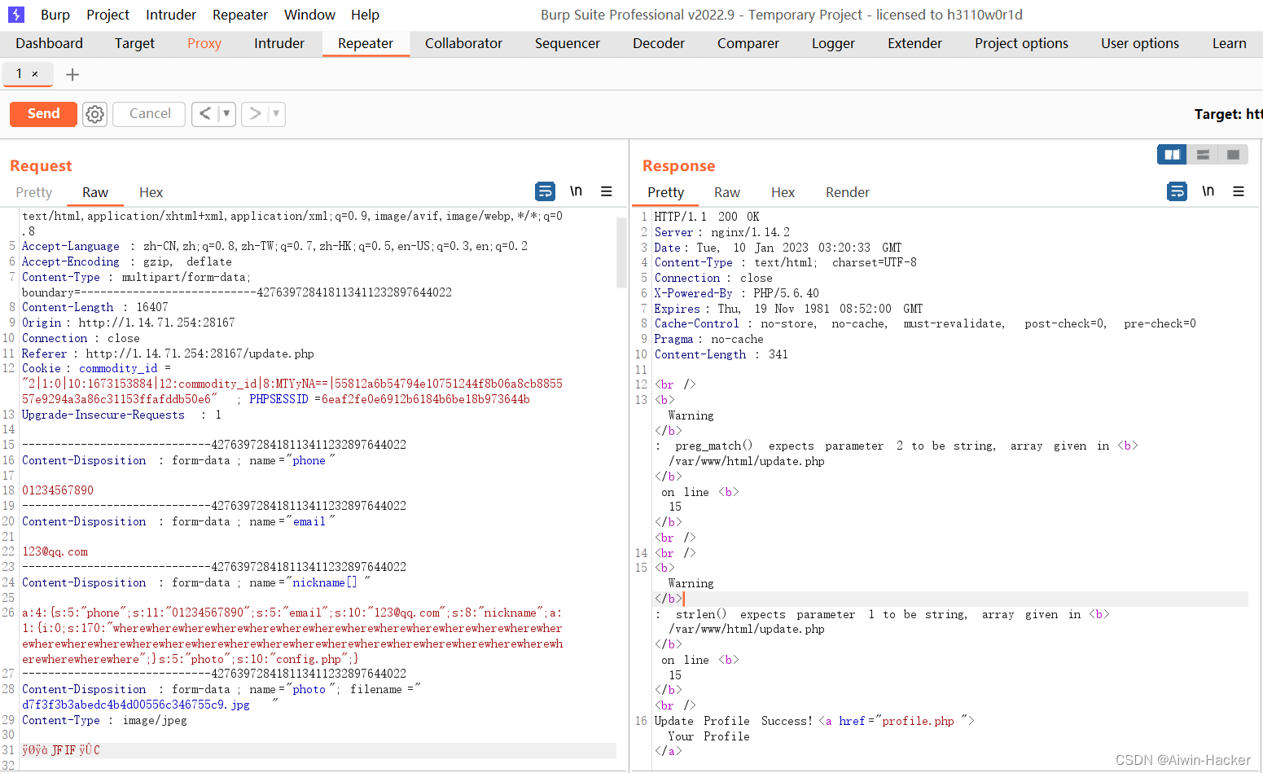Image resolution: width=1263 pixels, height=773 pixels.
Task: Click the X-Powered-By response header
Action: [x=737, y=293]
